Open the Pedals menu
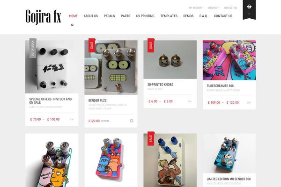Viewport: 281px width, 187px height. [x=109, y=16]
